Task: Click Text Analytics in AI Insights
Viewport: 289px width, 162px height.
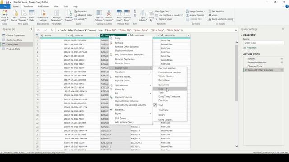Action: coord(216,11)
